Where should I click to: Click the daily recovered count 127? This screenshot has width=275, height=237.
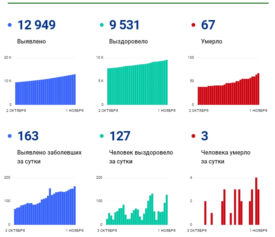point(120,136)
